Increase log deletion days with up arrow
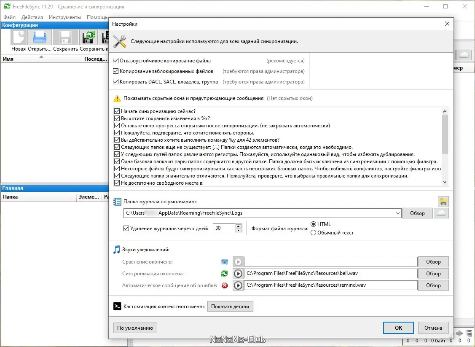The height and width of the screenshot is (347, 475). coord(239,226)
